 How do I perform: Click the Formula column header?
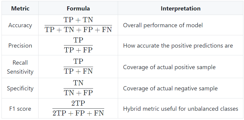78,8
